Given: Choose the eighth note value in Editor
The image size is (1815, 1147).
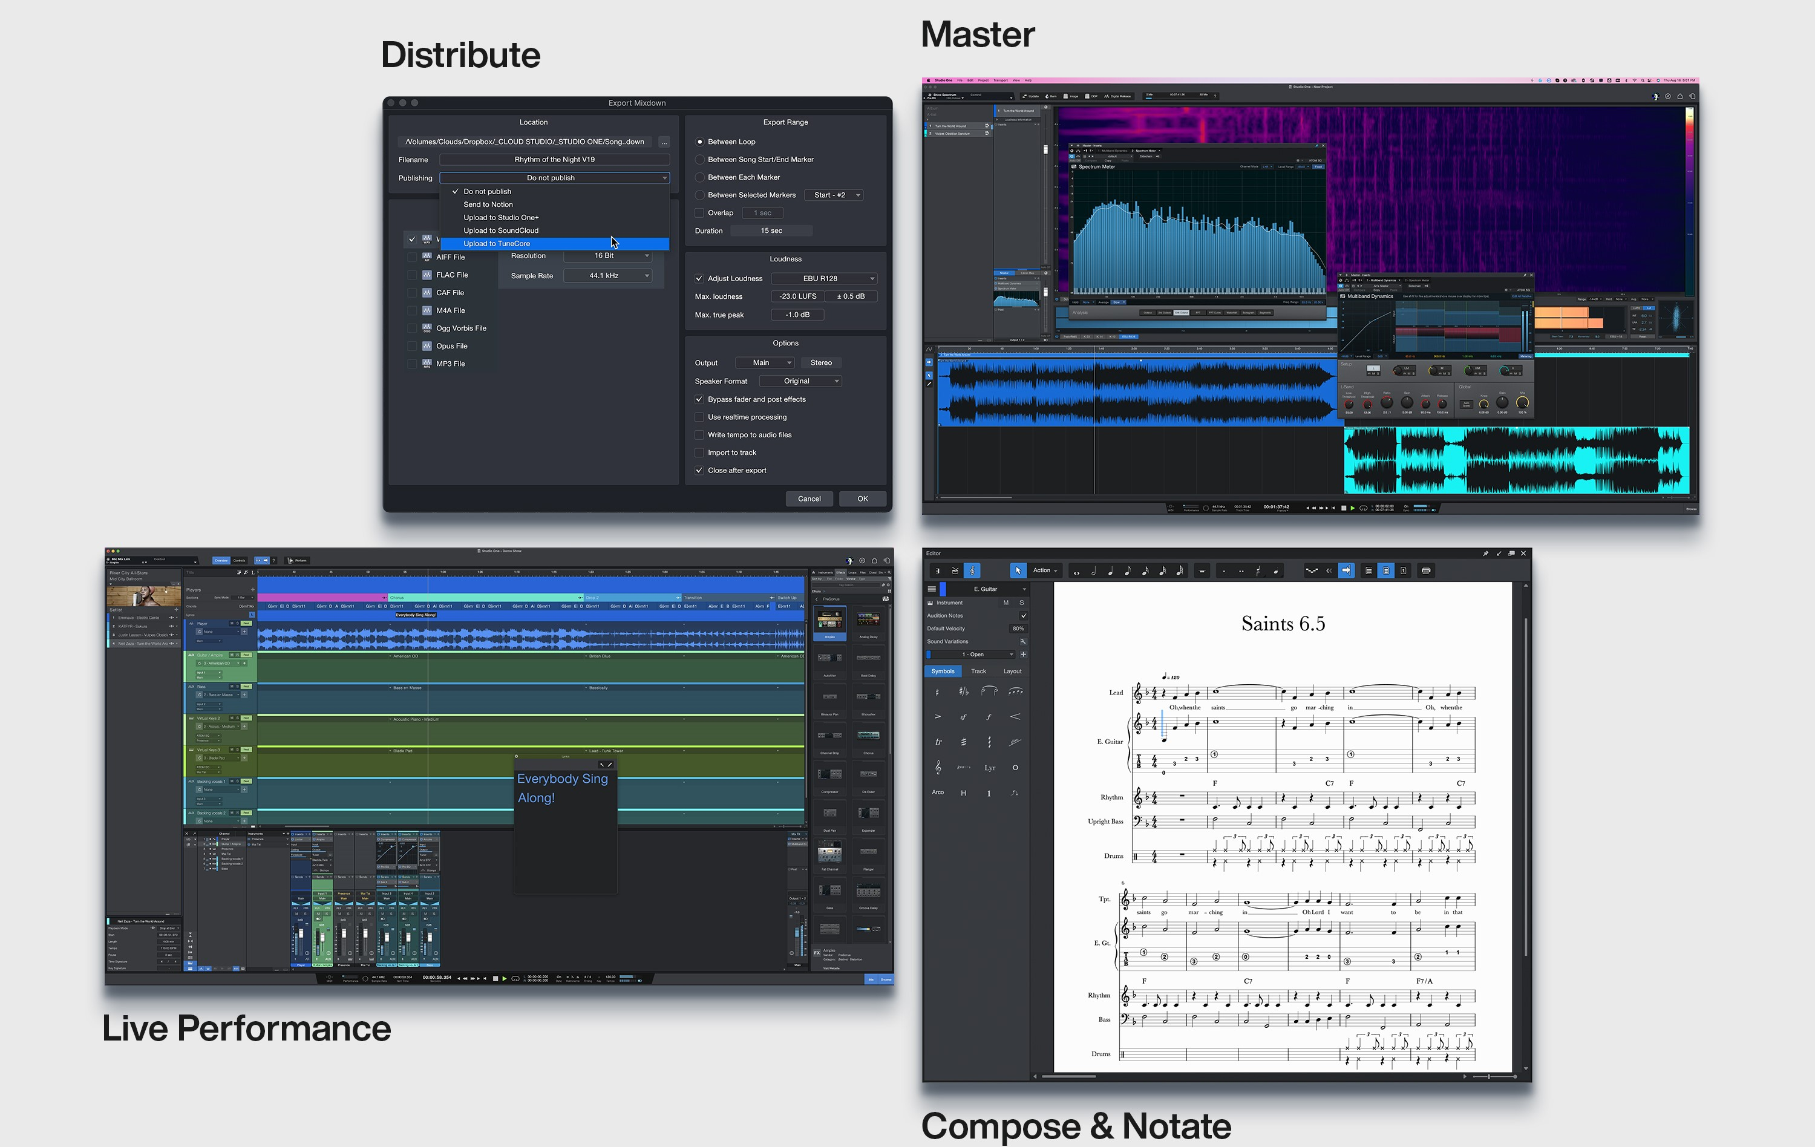Looking at the screenshot, I should click(1128, 571).
